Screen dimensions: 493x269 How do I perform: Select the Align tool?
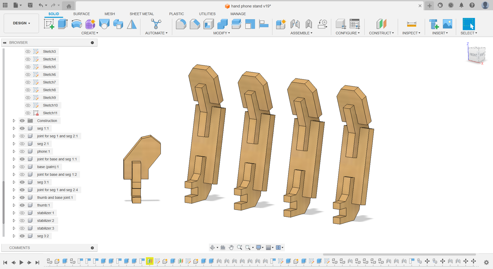pos(264,24)
